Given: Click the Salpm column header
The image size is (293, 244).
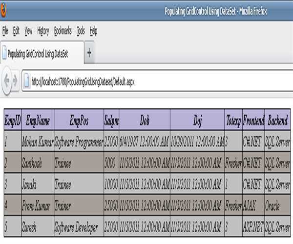Looking at the screenshot, I should 111,120.
